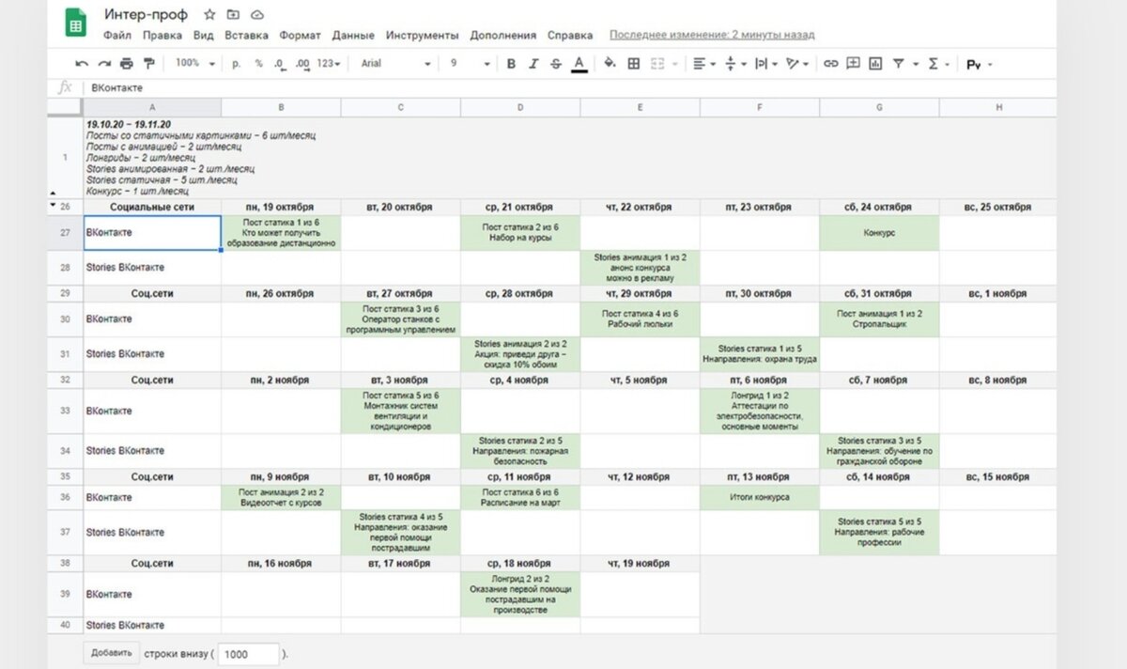Select cell 'Stories статика 1 из 5'
The image size is (1127, 669).
pos(759,354)
